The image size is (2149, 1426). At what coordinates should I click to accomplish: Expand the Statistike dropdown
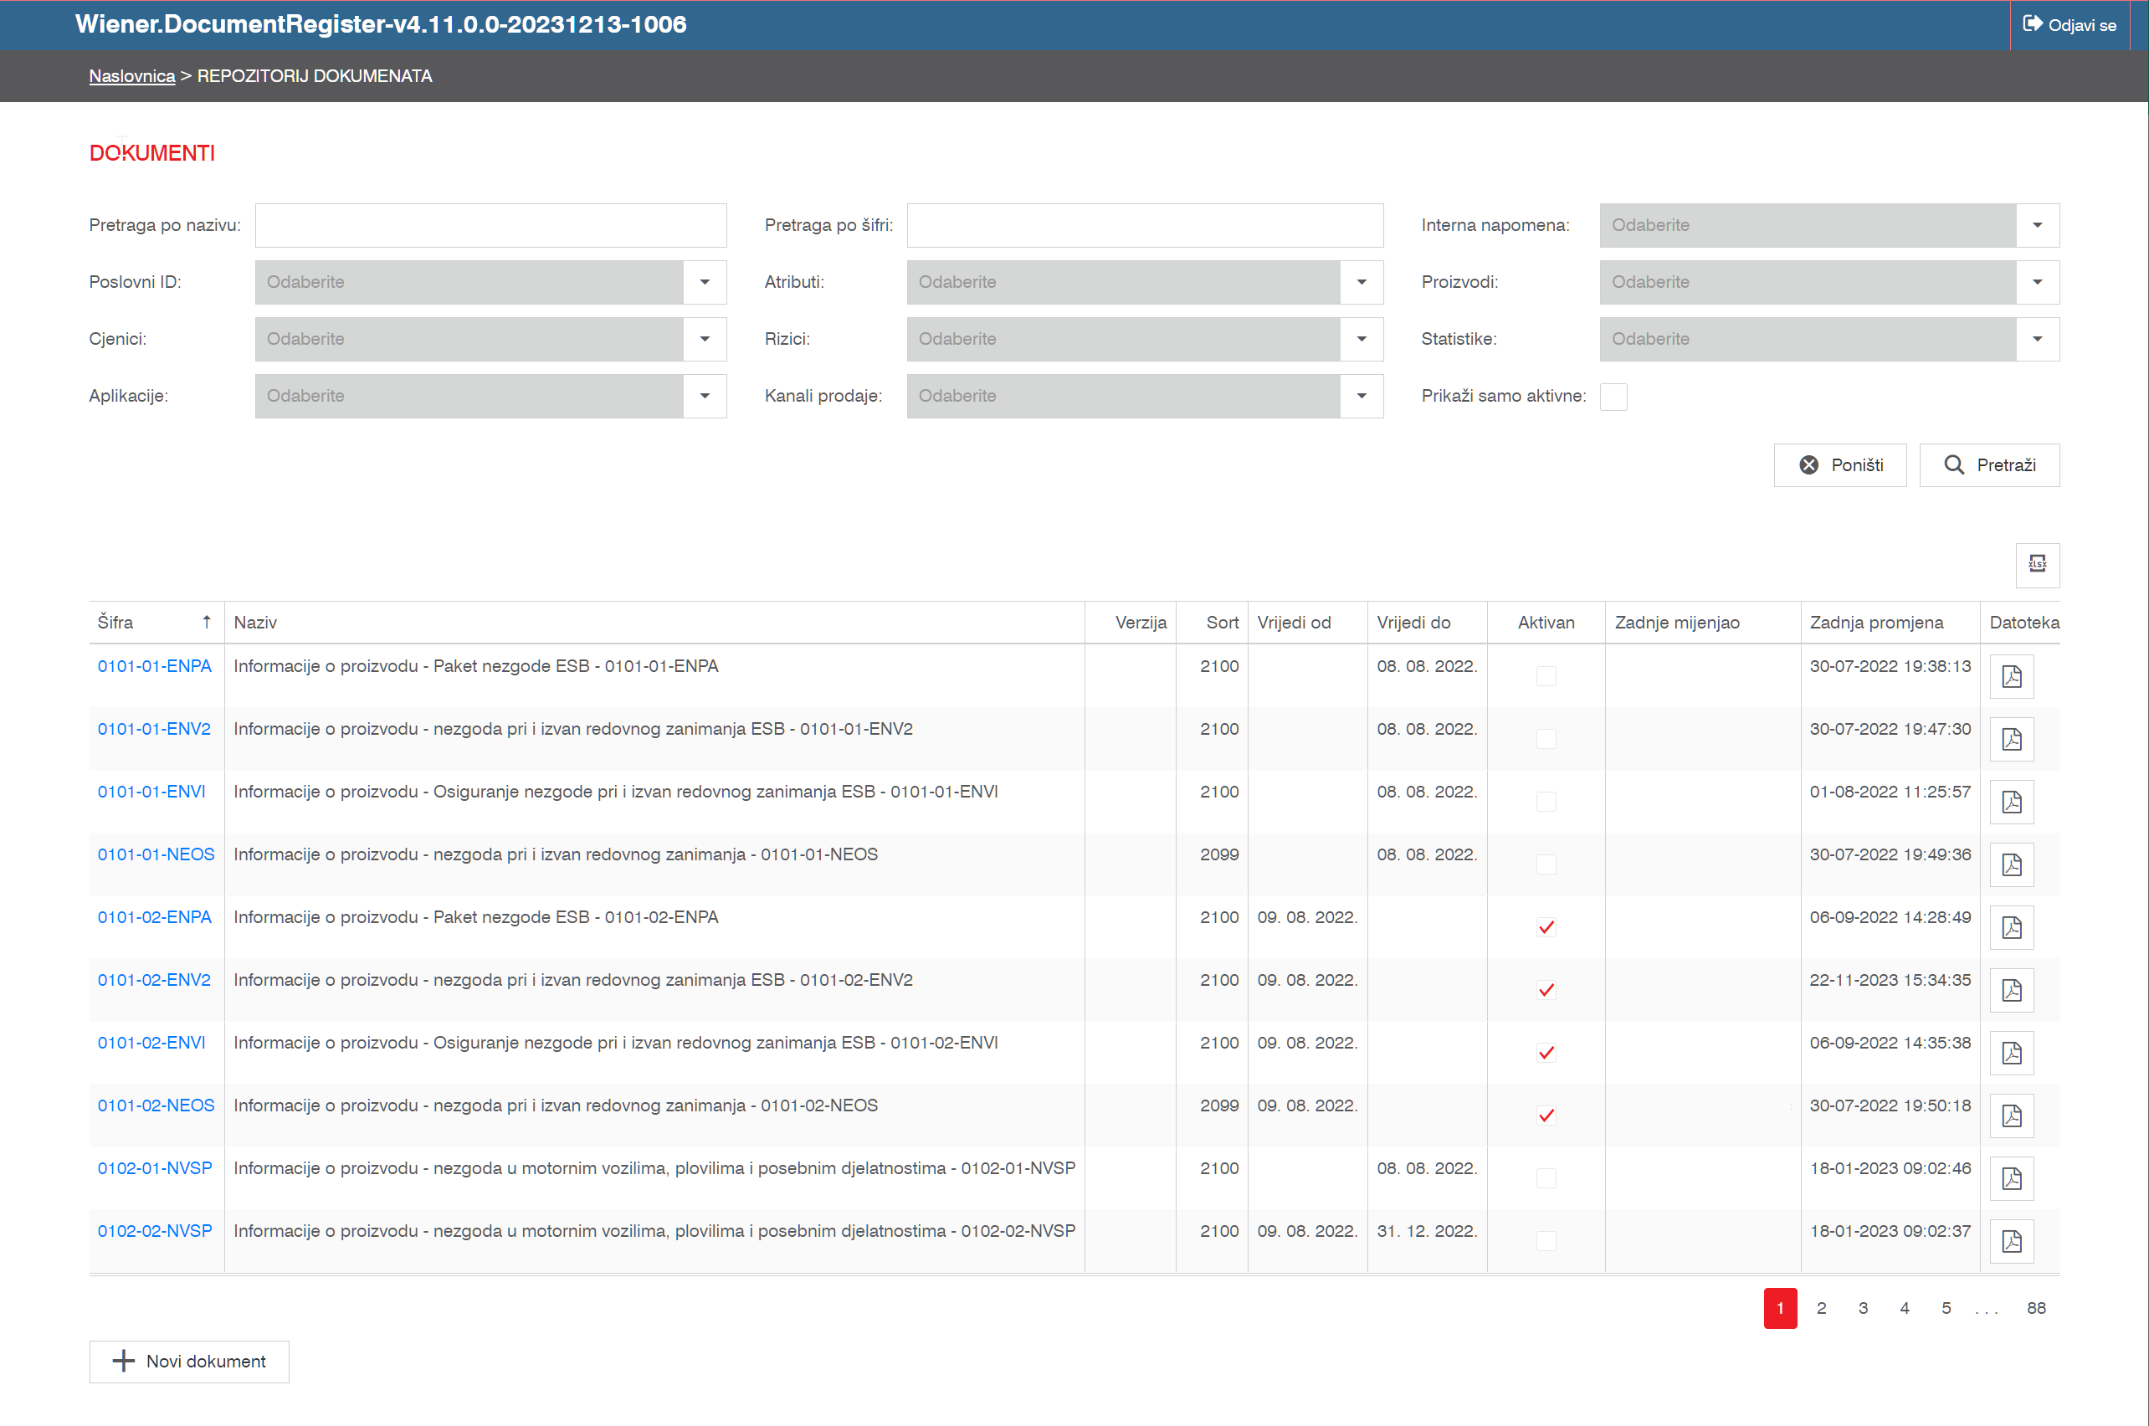click(x=2037, y=338)
